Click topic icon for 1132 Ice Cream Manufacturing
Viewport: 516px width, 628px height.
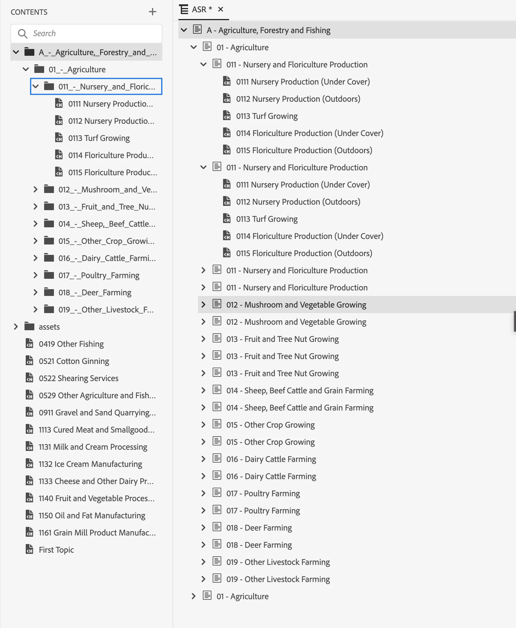pyautogui.click(x=29, y=463)
